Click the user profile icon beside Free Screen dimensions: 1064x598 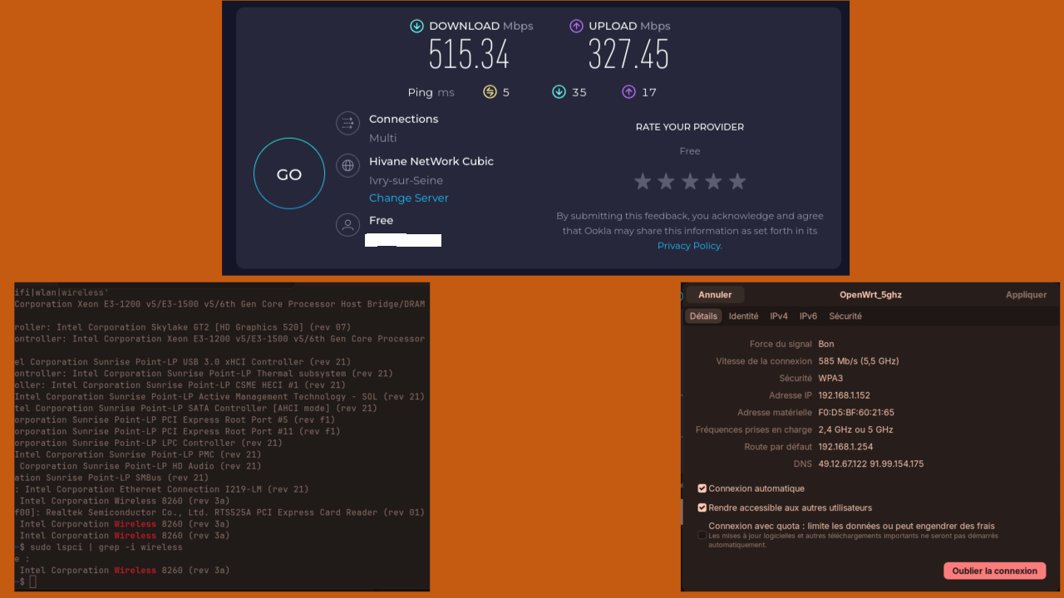[347, 225]
